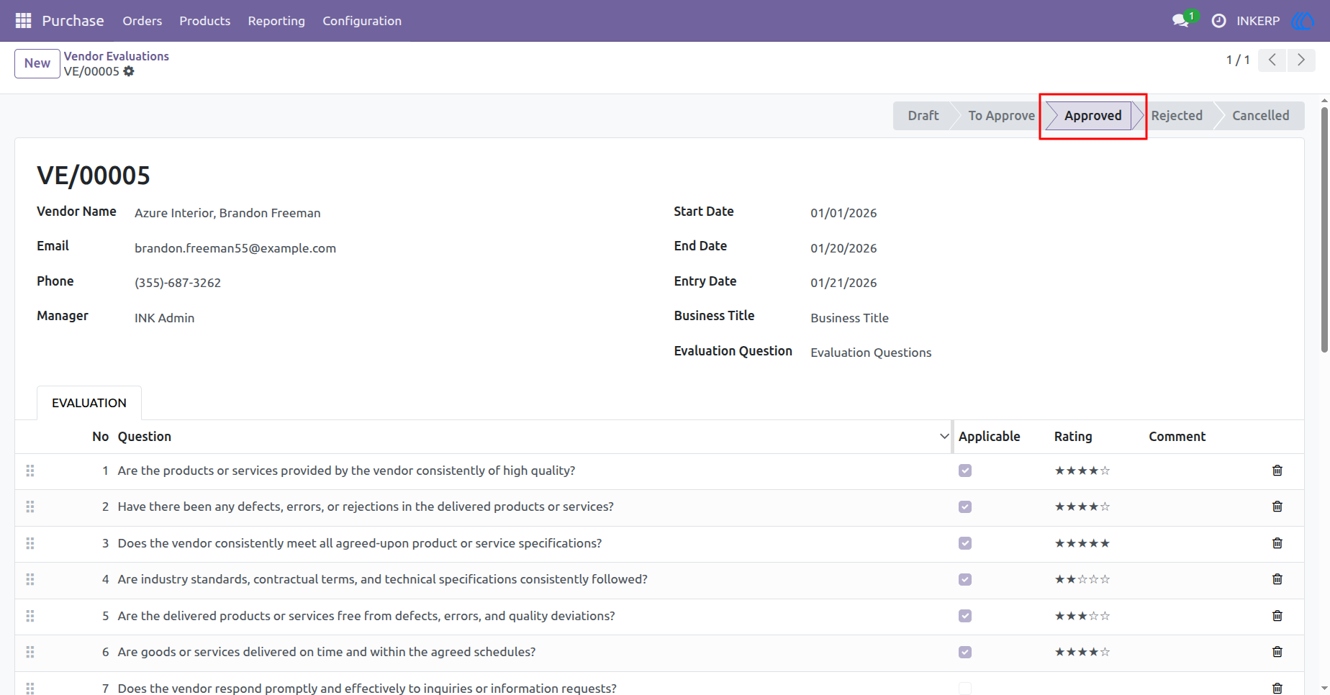Toggle Applicable checkbox for question 3
This screenshot has width=1330, height=695.
click(x=965, y=543)
